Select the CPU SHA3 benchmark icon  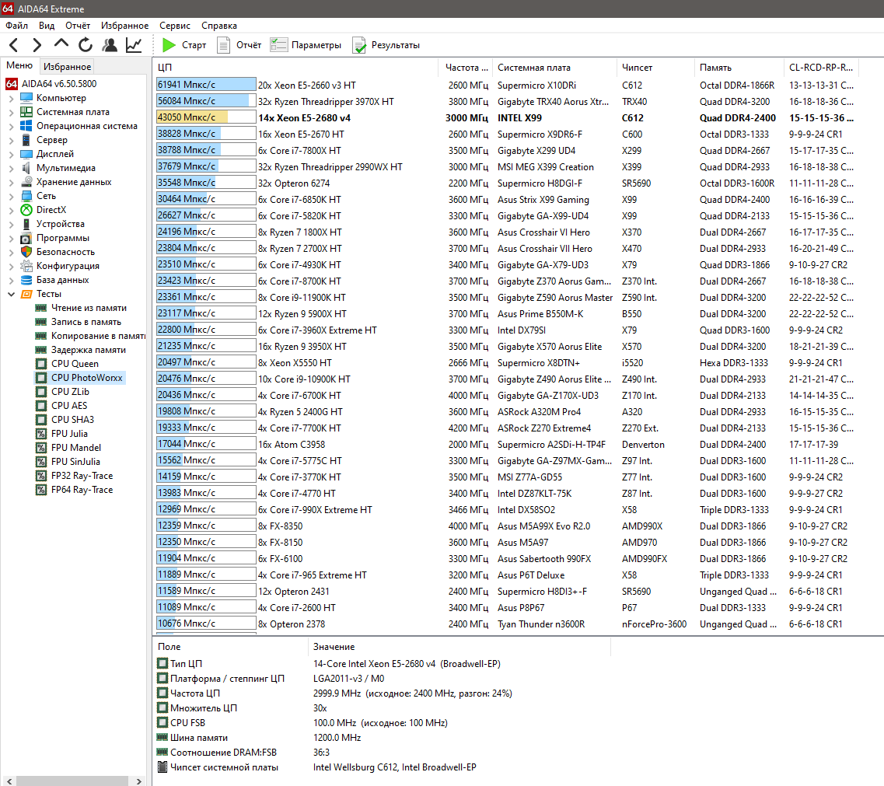[41, 420]
